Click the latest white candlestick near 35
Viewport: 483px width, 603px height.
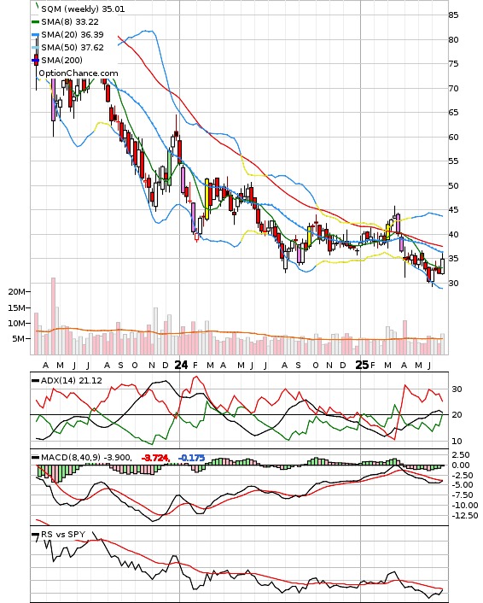point(442,266)
